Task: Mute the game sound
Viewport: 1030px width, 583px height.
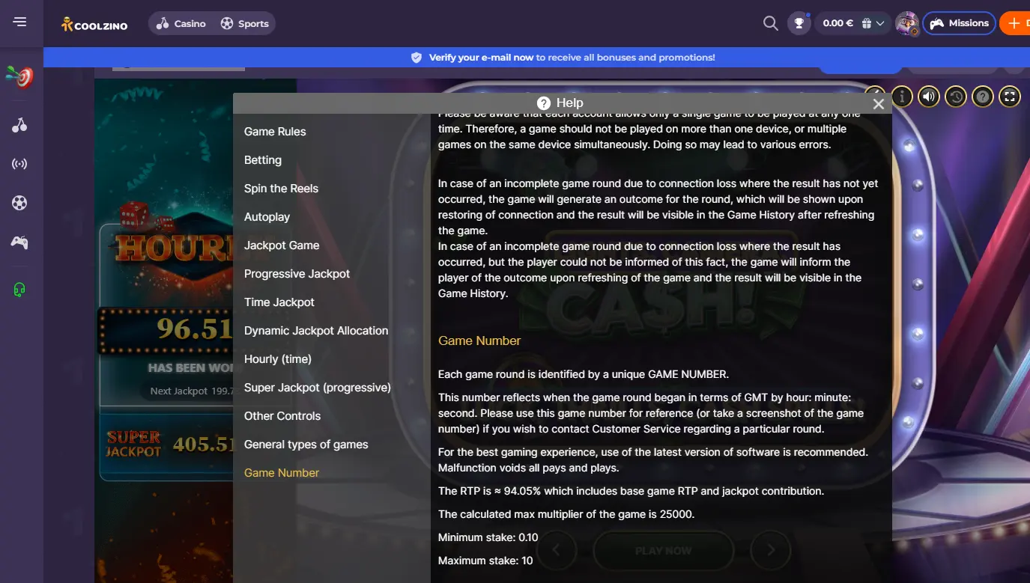Action: point(929,96)
